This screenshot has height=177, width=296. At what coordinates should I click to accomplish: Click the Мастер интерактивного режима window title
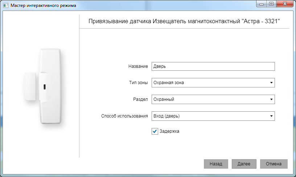click(x=43, y=5)
